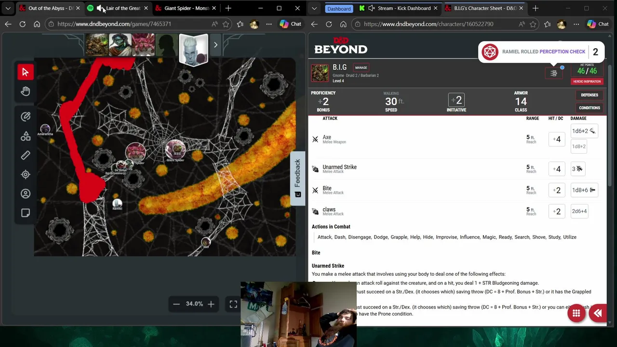Select the pink spider creature portrait
617x347 pixels.
click(143, 45)
